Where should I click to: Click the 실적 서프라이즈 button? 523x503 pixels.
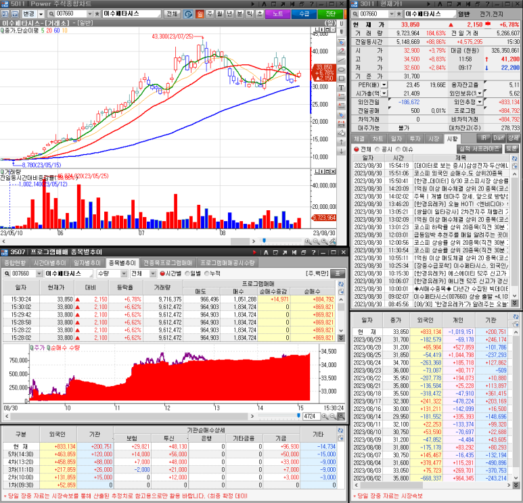coord(479,149)
